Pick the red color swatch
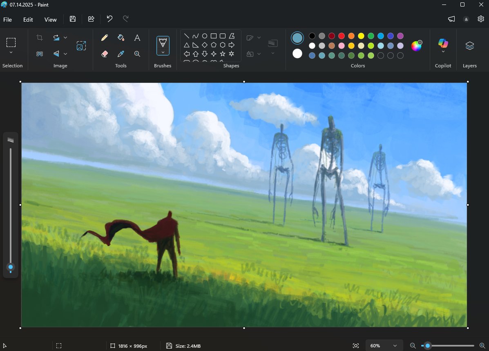The height and width of the screenshot is (351, 489). [x=342, y=36]
